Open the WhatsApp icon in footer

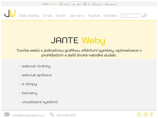point(139,114)
